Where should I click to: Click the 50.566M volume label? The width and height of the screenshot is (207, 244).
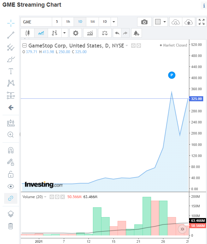tap(198, 226)
